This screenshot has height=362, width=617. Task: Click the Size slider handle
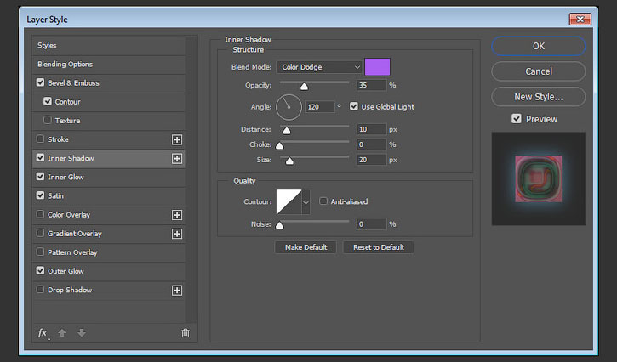(289, 161)
